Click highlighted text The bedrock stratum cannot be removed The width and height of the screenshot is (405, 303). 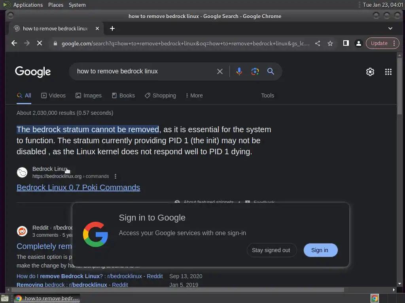click(88, 129)
